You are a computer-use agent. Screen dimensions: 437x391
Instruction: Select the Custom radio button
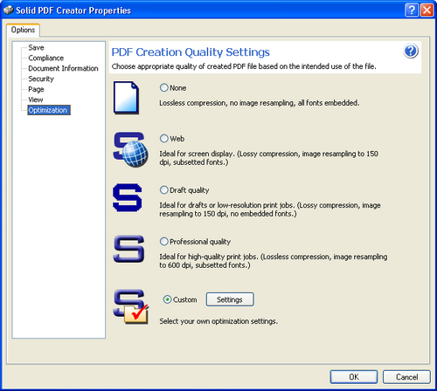click(x=167, y=299)
